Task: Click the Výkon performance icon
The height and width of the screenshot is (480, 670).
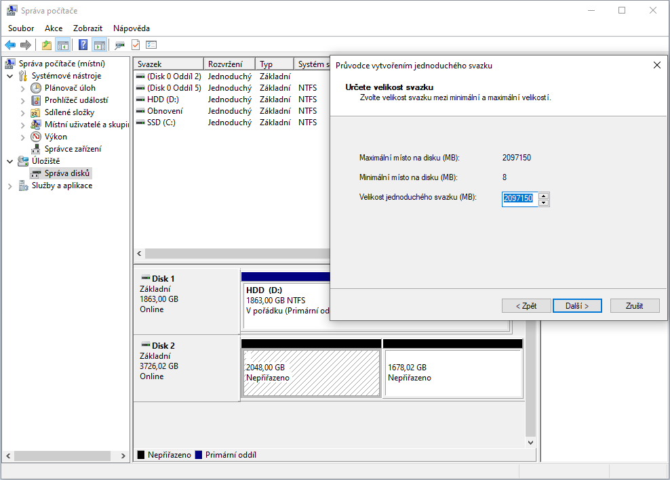Action: pyautogui.click(x=37, y=137)
